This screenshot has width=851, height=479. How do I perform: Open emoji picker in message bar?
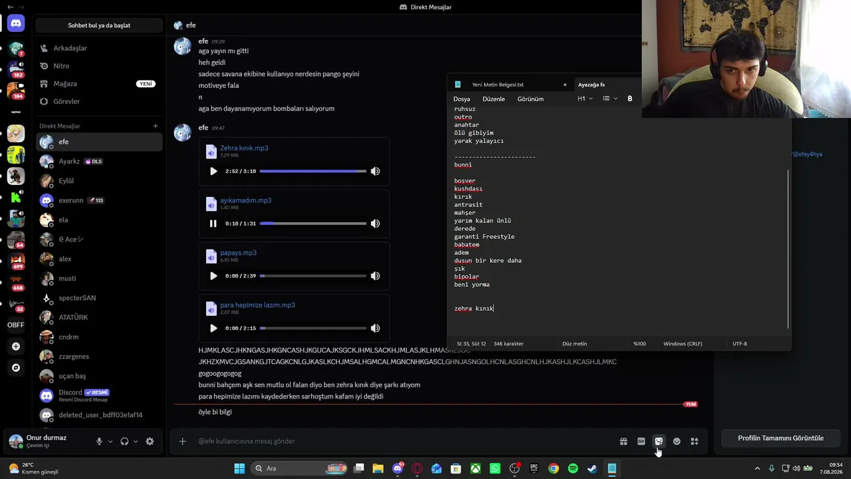pyautogui.click(x=677, y=441)
